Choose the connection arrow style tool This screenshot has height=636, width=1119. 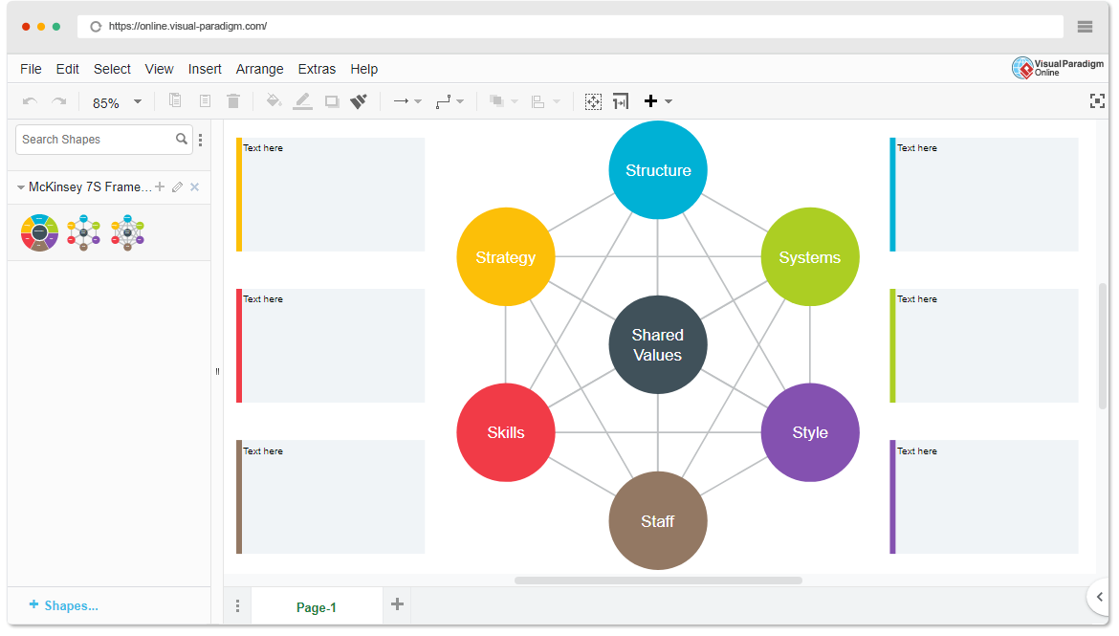(x=401, y=101)
